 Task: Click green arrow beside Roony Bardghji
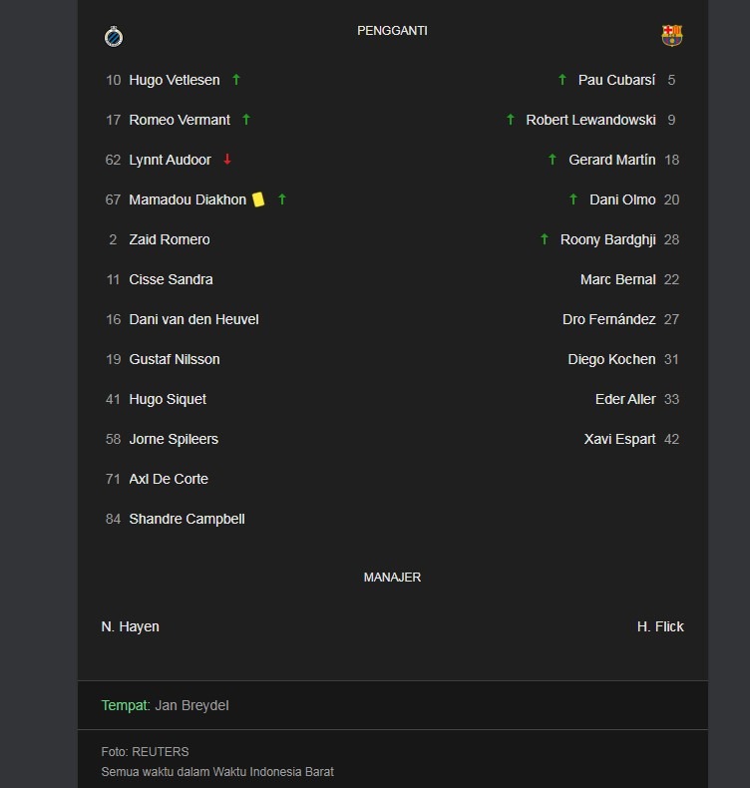click(545, 239)
